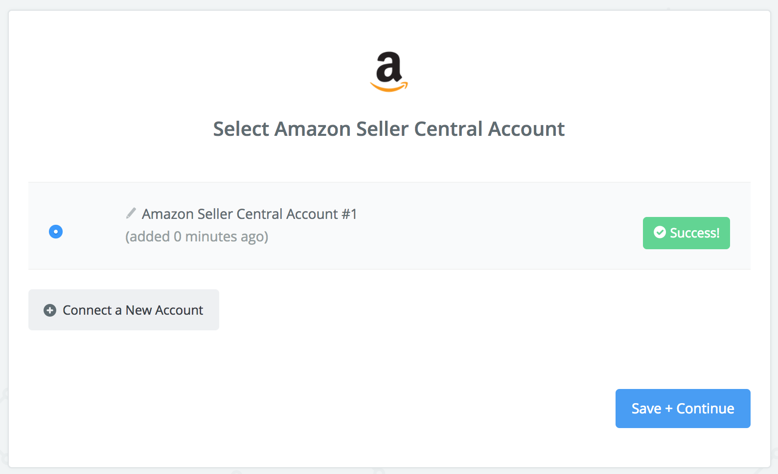The width and height of the screenshot is (778, 474).
Task: Click the "Select Amazon Seller Central Account" heading
Action: click(389, 129)
